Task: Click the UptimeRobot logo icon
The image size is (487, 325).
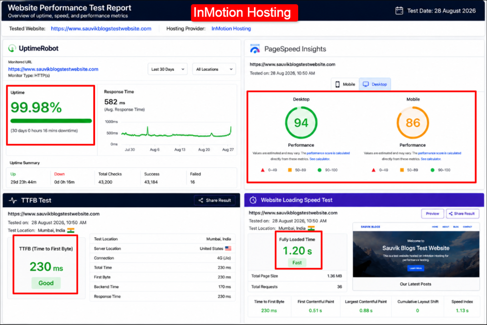Action: click(x=12, y=48)
